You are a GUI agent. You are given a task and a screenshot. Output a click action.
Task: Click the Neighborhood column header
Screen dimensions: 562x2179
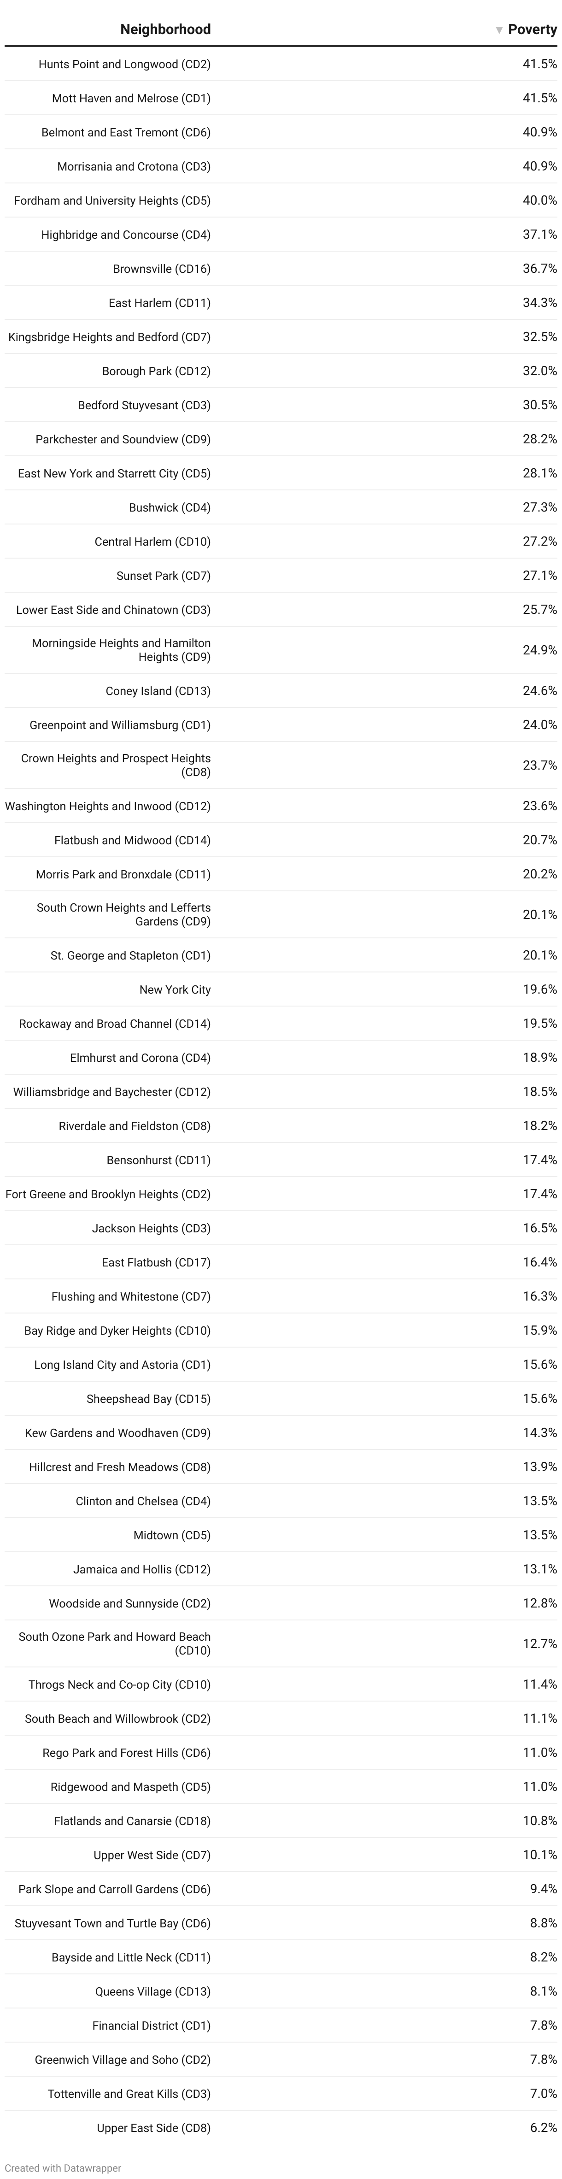(165, 29)
